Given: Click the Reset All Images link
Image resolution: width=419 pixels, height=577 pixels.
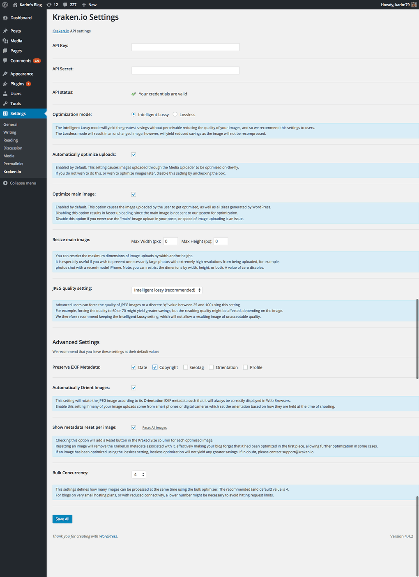Looking at the screenshot, I should pyautogui.click(x=154, y=427).
